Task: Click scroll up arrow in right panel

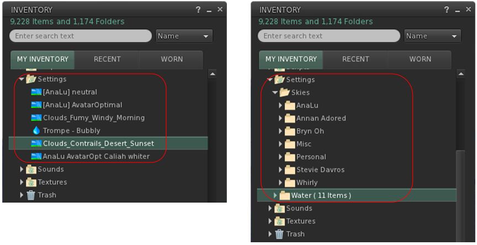Action: (462, 74)
